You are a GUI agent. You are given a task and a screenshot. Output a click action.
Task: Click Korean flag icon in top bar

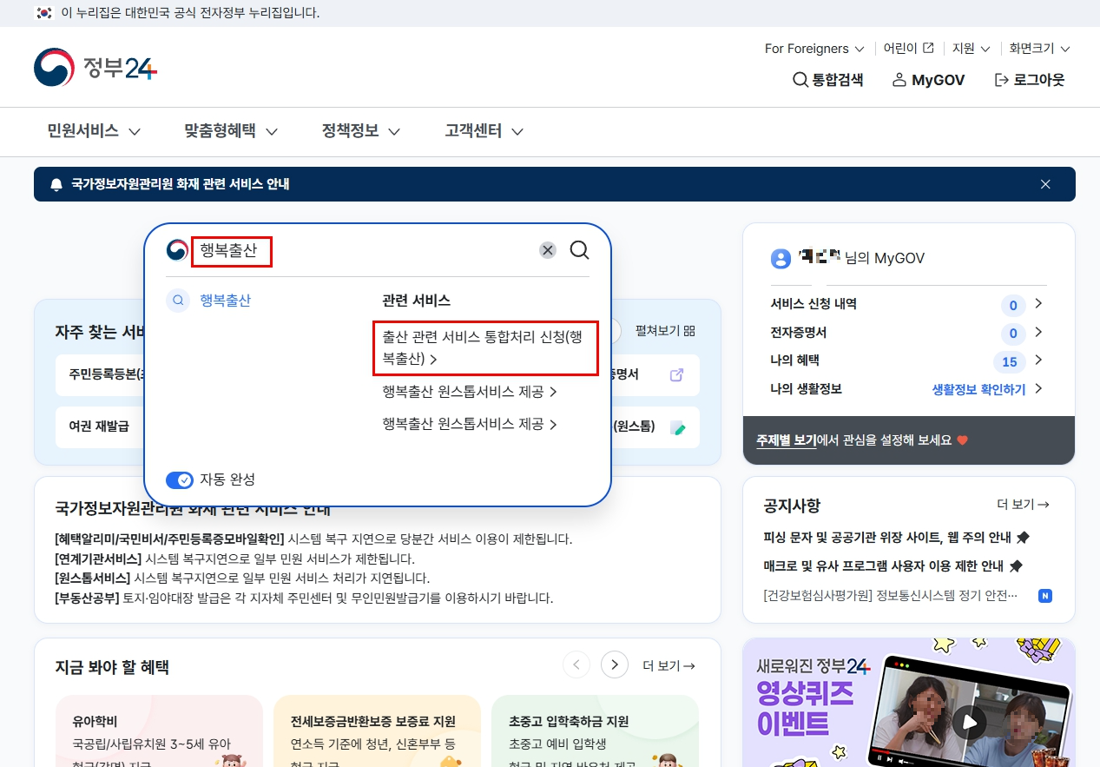44,13
